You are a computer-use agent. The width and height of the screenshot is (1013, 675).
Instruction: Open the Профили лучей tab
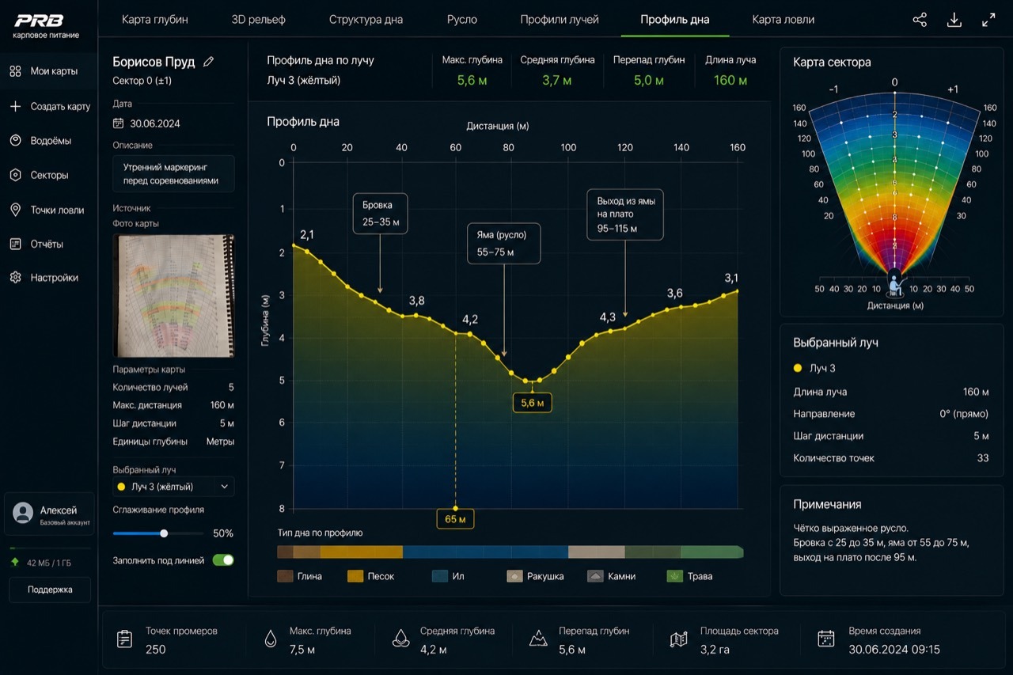tap(560, 20)
